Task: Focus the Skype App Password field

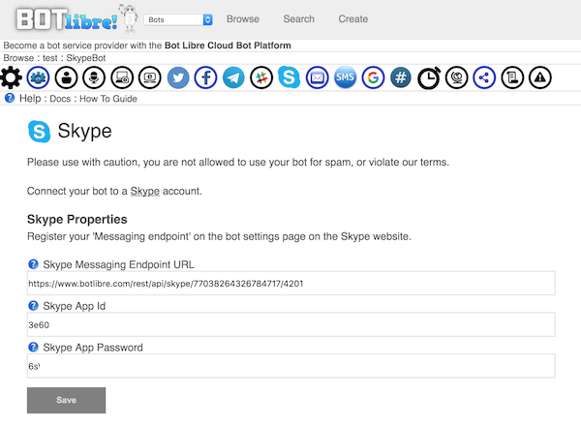Action: (290, 366)
